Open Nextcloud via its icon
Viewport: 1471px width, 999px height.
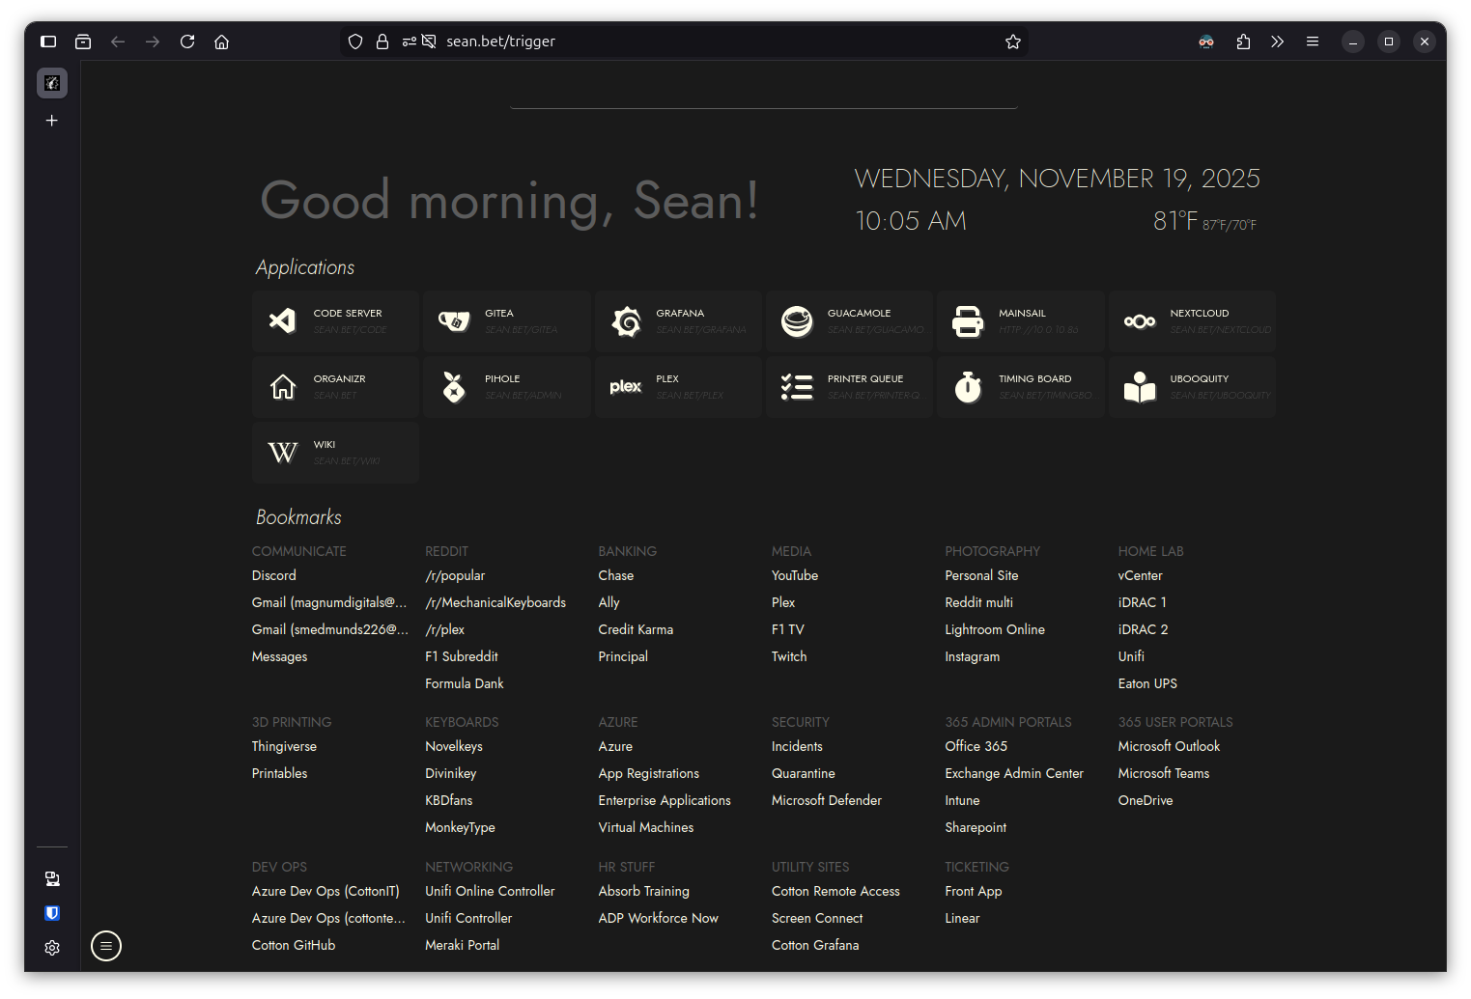(1140, 320)
